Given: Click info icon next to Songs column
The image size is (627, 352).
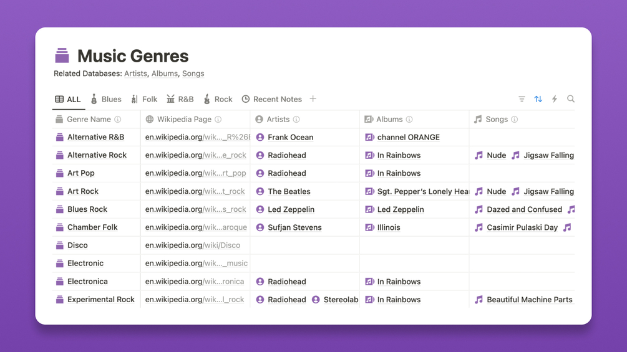Looking at the screenshot, I should pyautogui.click(x=515, y=120).
